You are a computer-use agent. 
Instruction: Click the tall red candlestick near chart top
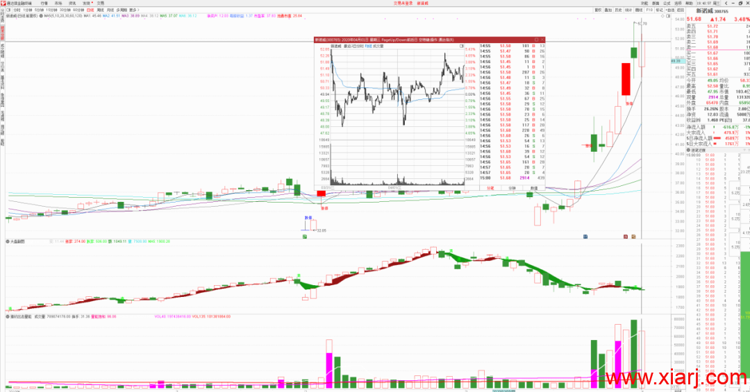(626, 79)
